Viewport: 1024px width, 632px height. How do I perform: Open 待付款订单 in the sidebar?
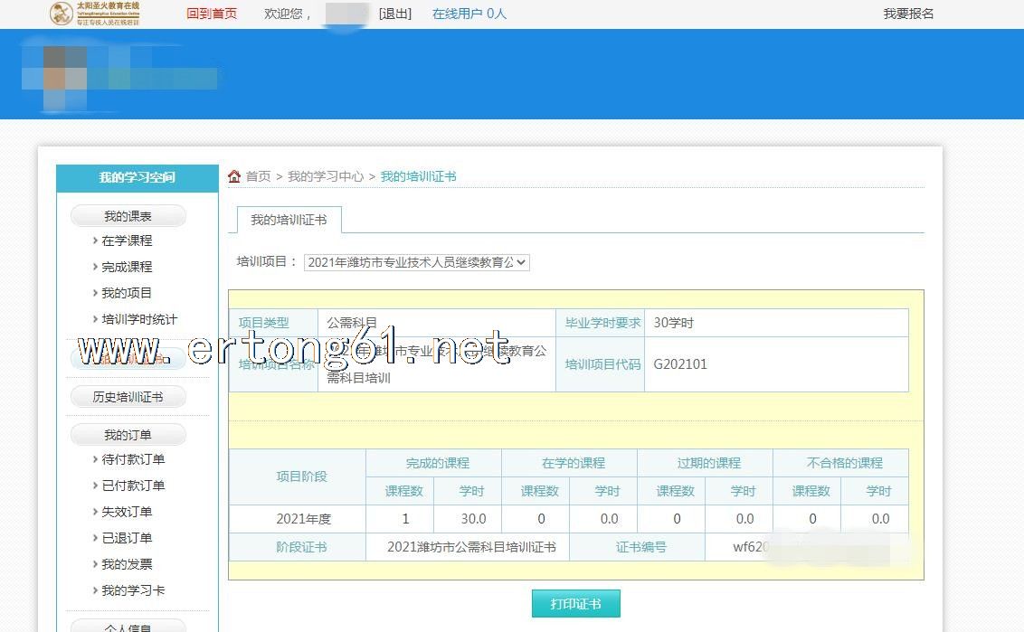[x=133, y=459]
